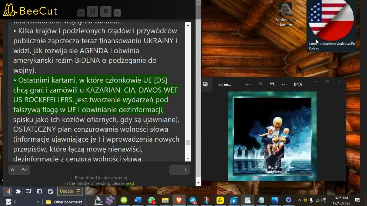Open WhatsApp from the taskbar

pyautogui.click(x=151, y=200)
